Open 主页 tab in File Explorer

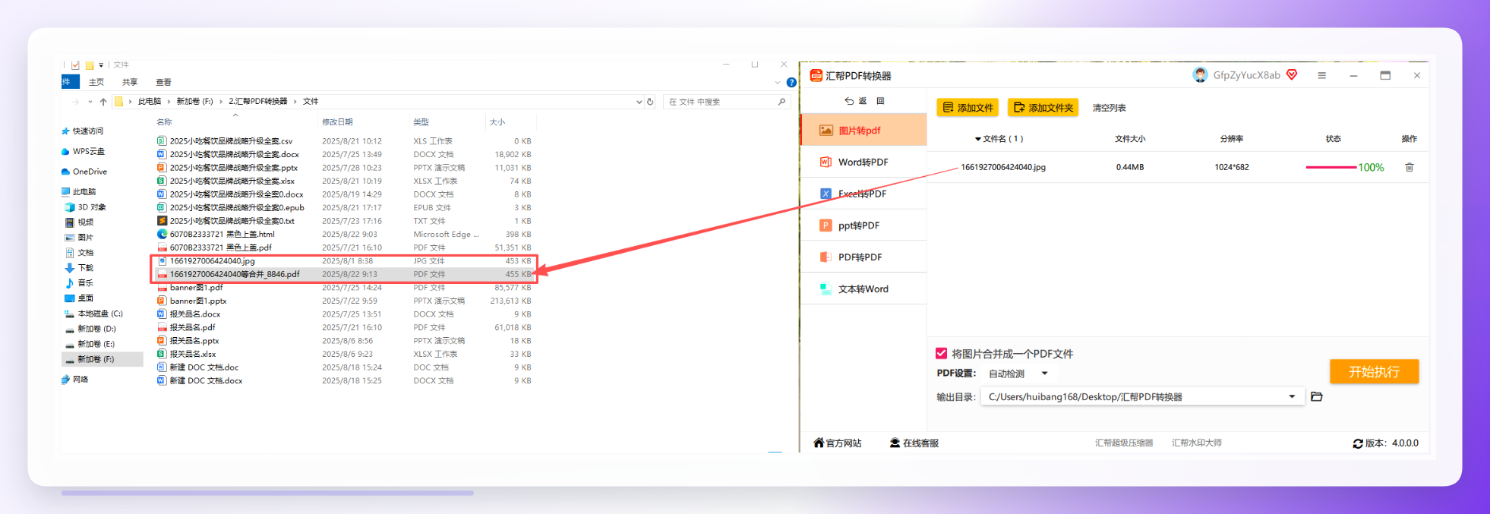tap(96, 82)
